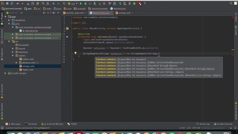Open the Event Log
Image resolution: width=238 pixels, height=134 pixels.
click(x=203, y=124)
